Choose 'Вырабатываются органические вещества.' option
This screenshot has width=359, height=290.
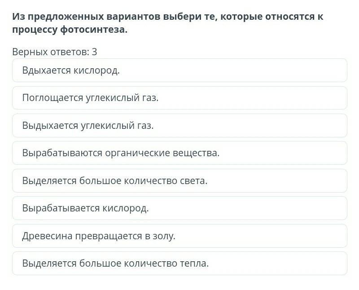click(179, 153)
